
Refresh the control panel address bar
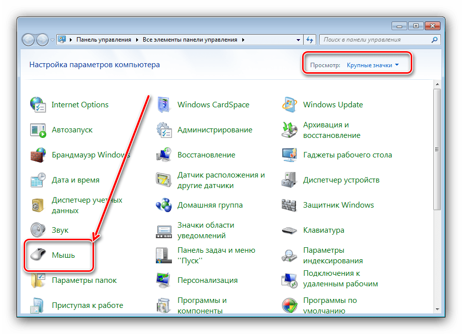click(310, 40)
